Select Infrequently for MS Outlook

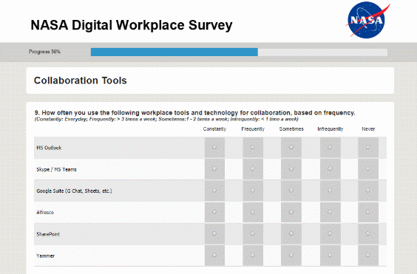(330, 147)
